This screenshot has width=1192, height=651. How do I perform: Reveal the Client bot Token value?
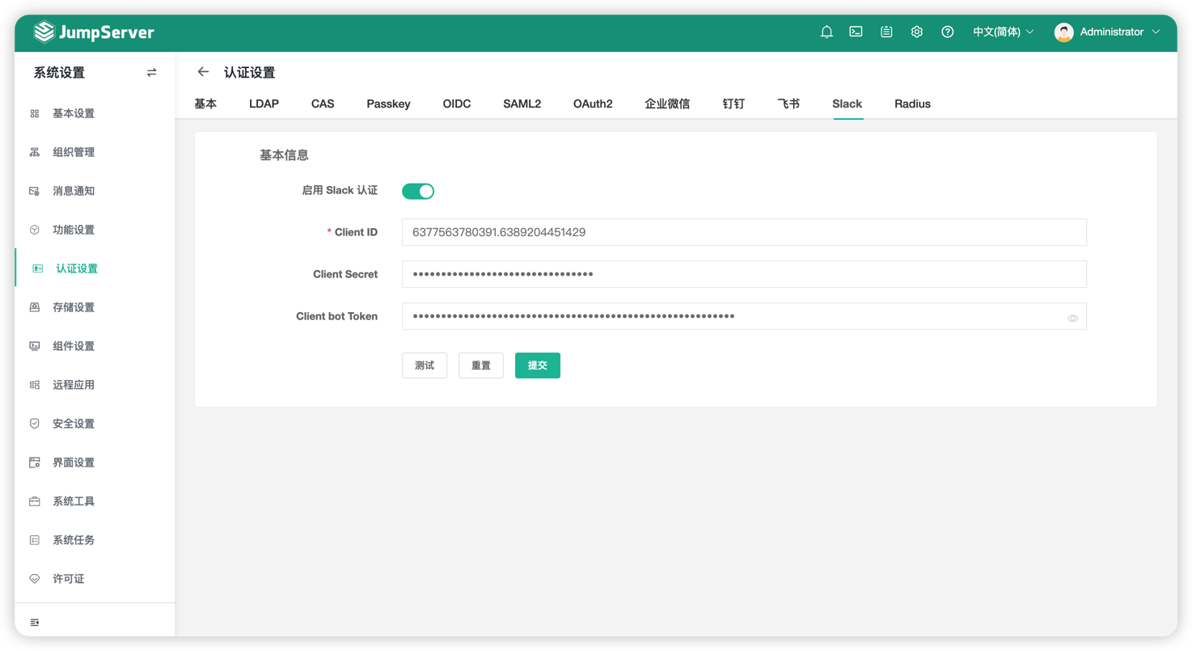pyautogui.click(x=1072, y=317)
